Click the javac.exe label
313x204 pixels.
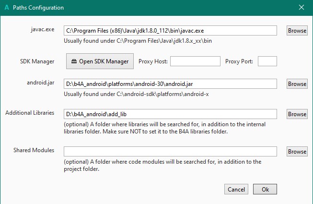click(42, 29)
